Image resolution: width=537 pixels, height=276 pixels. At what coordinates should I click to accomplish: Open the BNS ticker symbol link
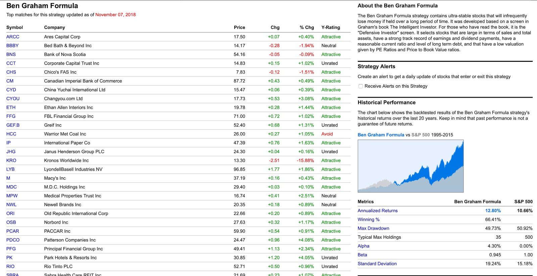[11, 54]
